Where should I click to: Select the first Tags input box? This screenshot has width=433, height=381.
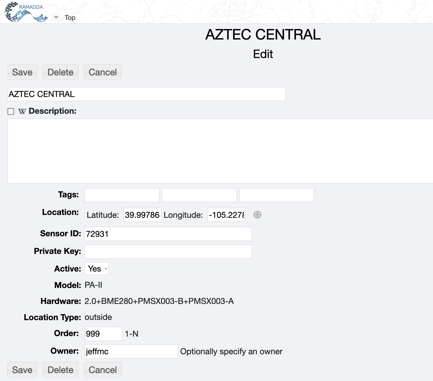click(122, 195)
